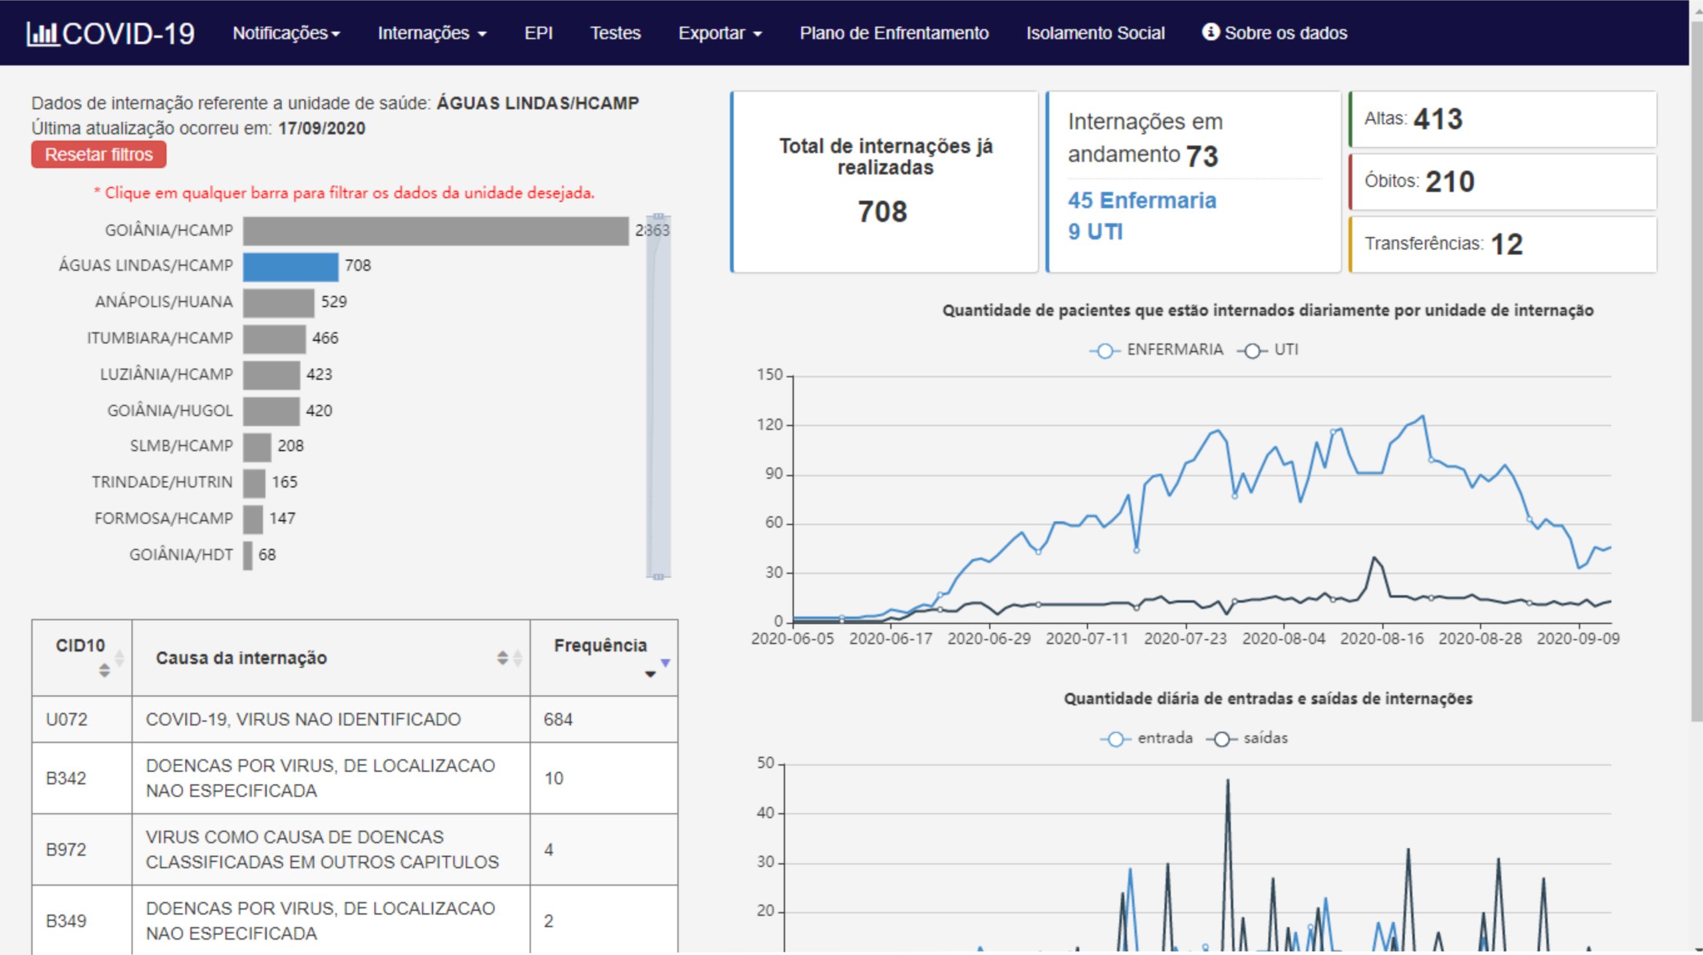This screenshot has width=1703, height=955.
Task: Click the 2020-08-16 x-axis label
Action: point(1382,639)
